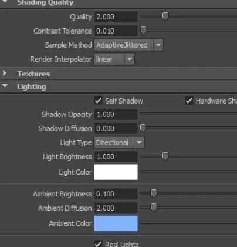Click the Ambient Brightness slider handle
The width and height of the screenshot is (237, 247).
154,193
